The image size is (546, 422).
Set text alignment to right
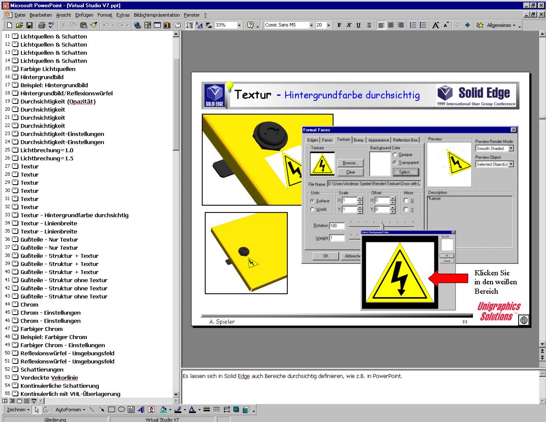coord(401,25)
